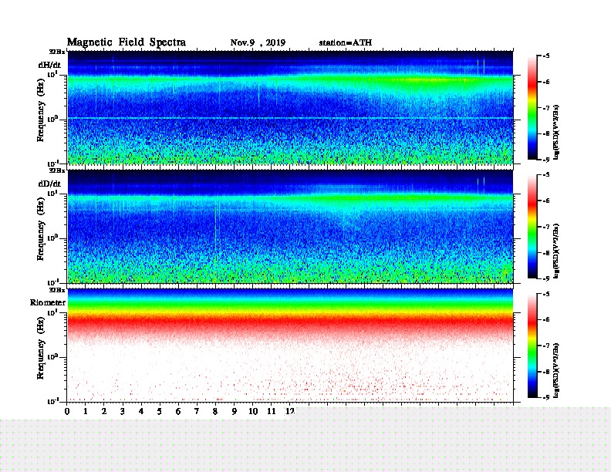This screenshot has width=611, height=472.
Task: Click the "32Hz" label atop dH/dt plot
Action: click(x=57, y=52)
